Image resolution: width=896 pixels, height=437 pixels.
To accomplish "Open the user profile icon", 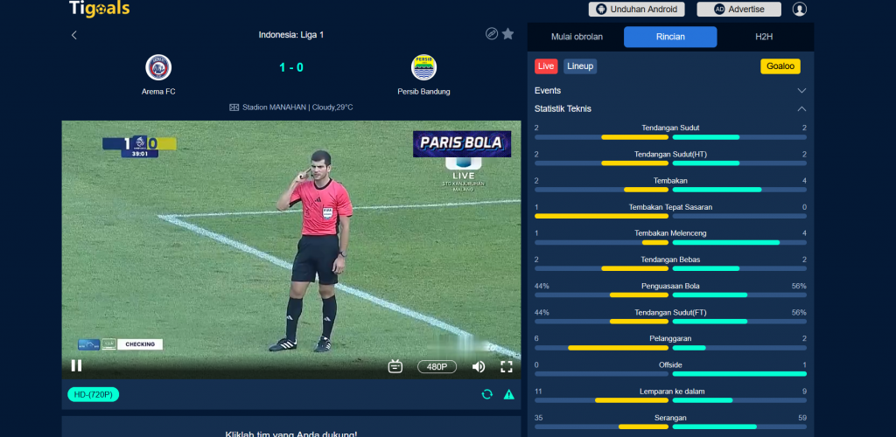I will point(799,9).
